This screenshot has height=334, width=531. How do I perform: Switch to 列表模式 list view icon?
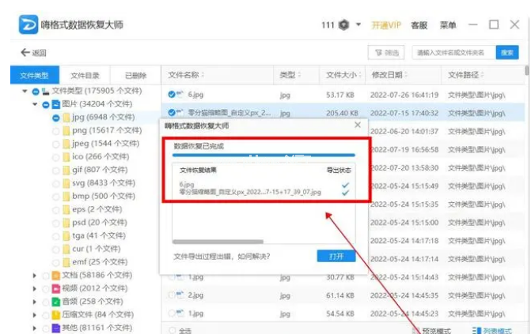point(477,331)
